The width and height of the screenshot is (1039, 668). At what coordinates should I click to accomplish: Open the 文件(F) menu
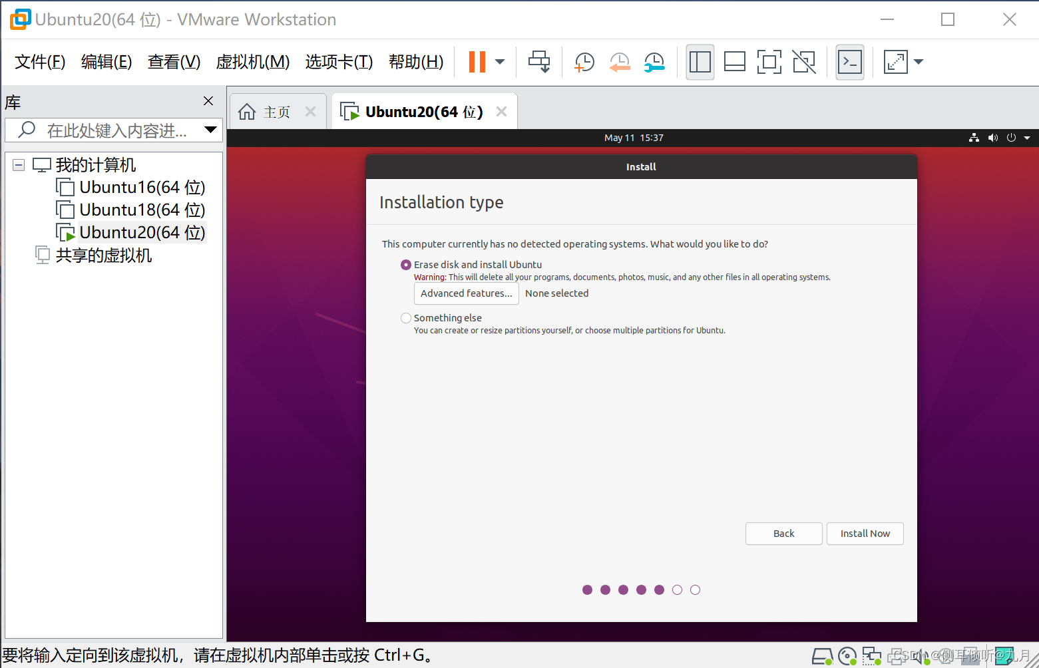(40, 62)
